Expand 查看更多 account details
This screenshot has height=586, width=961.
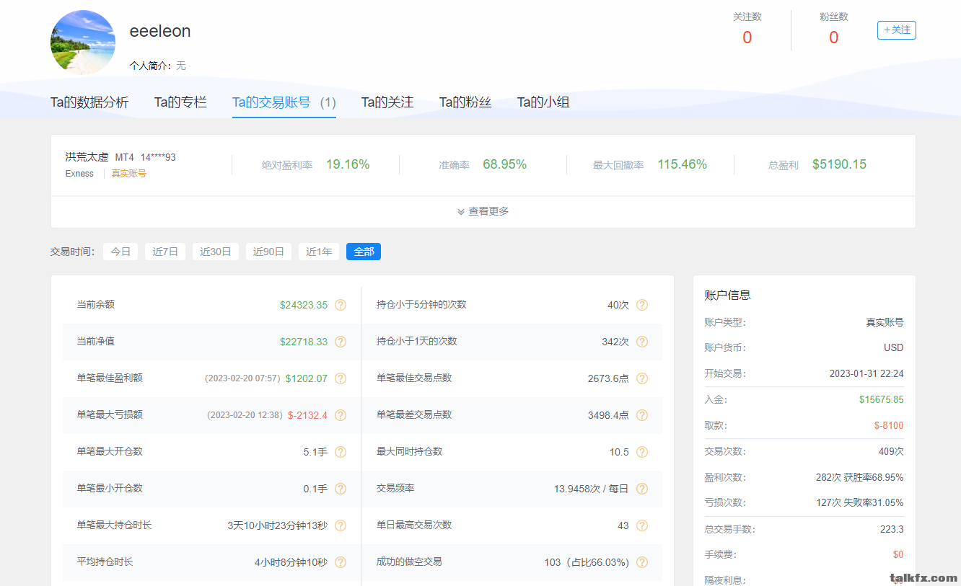click(483, 211)
